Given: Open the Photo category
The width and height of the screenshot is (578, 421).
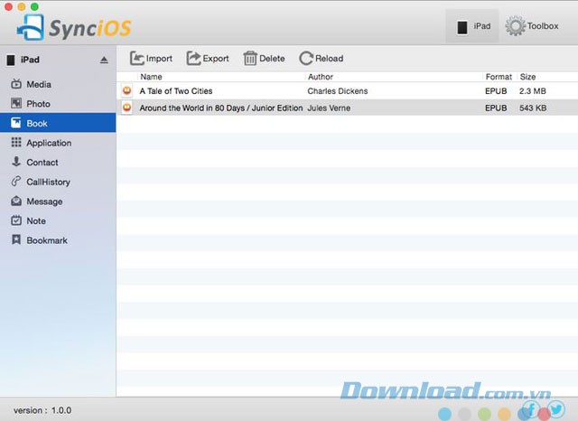Looking at the screenshot, I should [38, 104].
